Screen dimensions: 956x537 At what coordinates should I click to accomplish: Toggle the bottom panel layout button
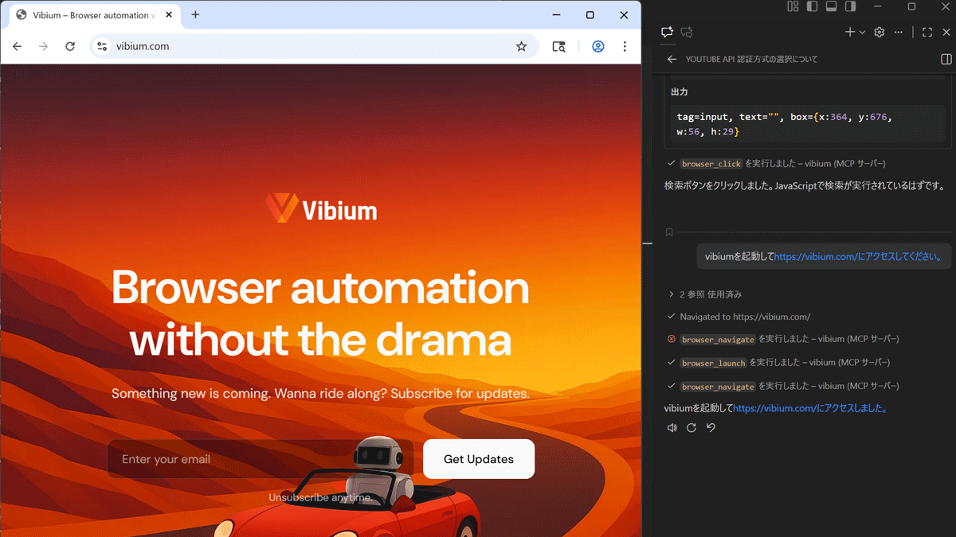(x=831, y=6)
